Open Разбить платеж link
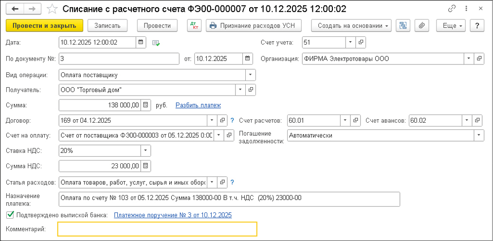 point(198,105)
